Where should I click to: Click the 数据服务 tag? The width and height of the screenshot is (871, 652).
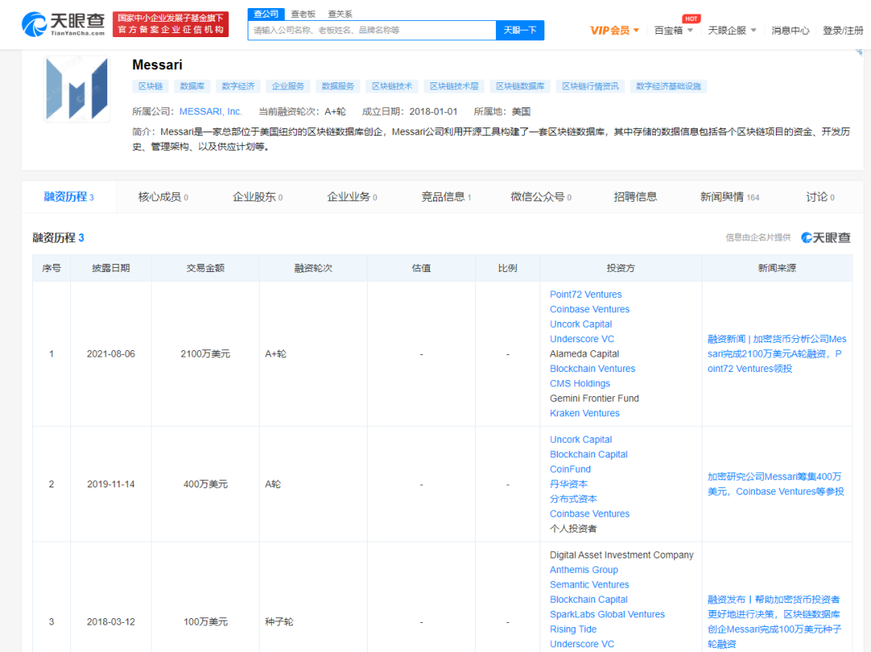[338, 86]
